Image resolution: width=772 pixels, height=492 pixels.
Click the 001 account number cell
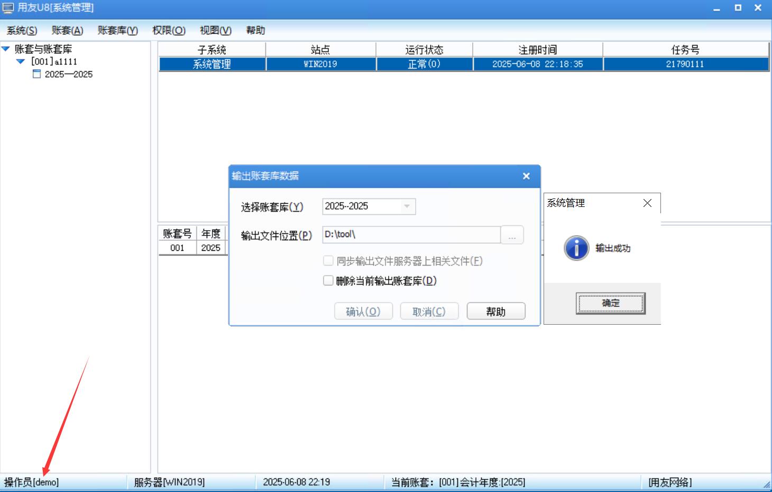point(177,248)
